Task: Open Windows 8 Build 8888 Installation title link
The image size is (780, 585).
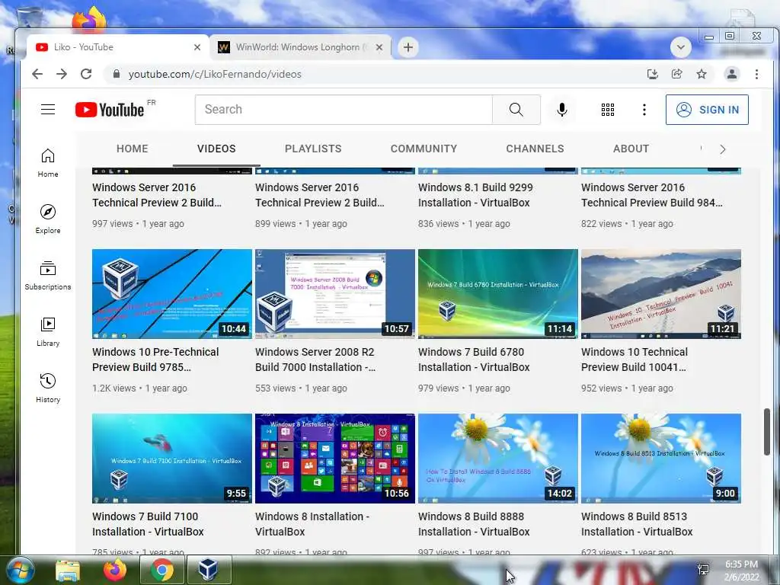Action: coord(474,524)
